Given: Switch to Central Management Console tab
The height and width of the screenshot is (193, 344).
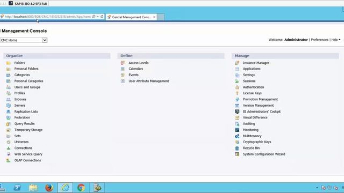Looking at the screenshot, I should 131,17.
